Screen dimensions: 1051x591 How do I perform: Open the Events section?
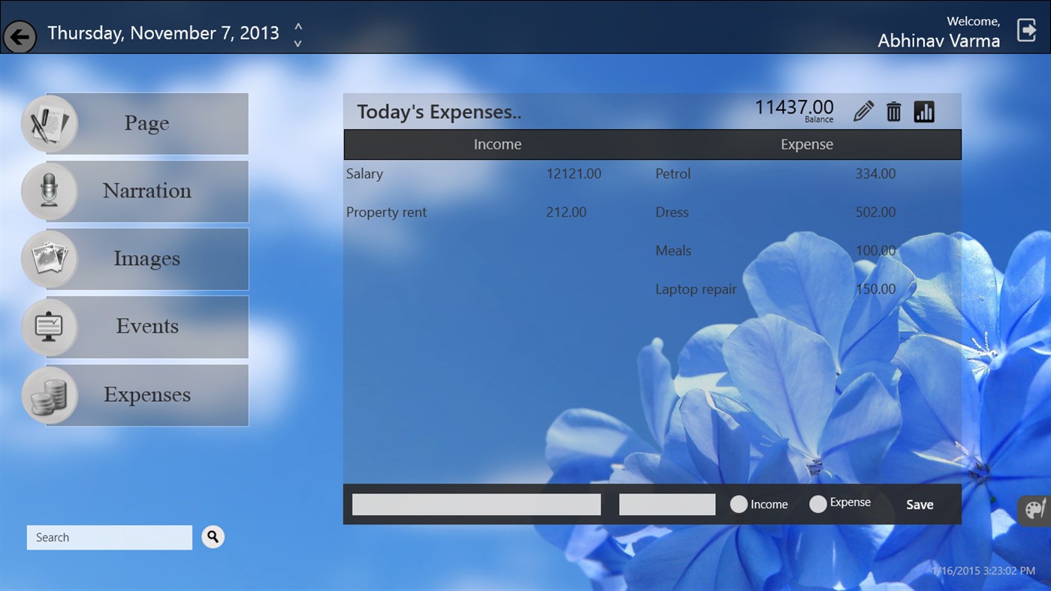click(x=48, y=326)
